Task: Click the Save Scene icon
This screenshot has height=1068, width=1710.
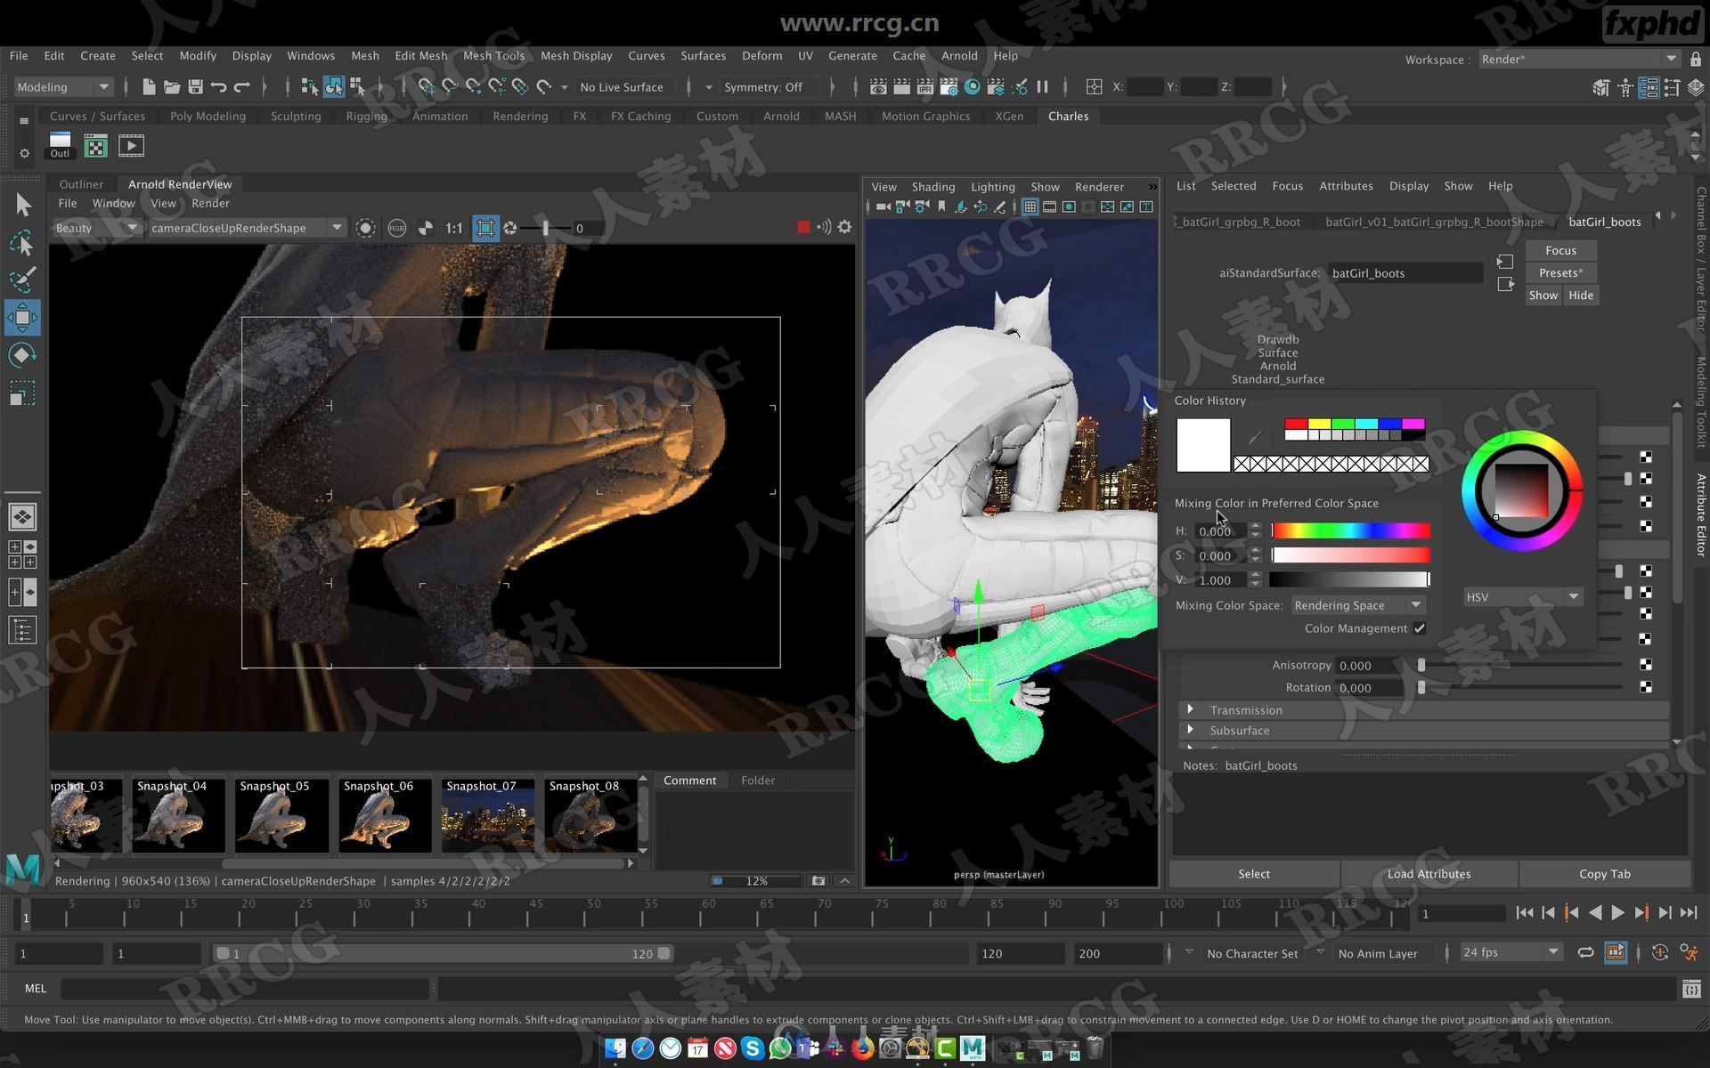Action: pos(195,86)
